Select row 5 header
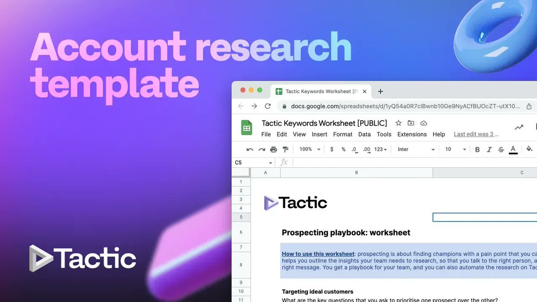Image resolution: width=537 pixels, height=302 pixels. pos(241,217)
